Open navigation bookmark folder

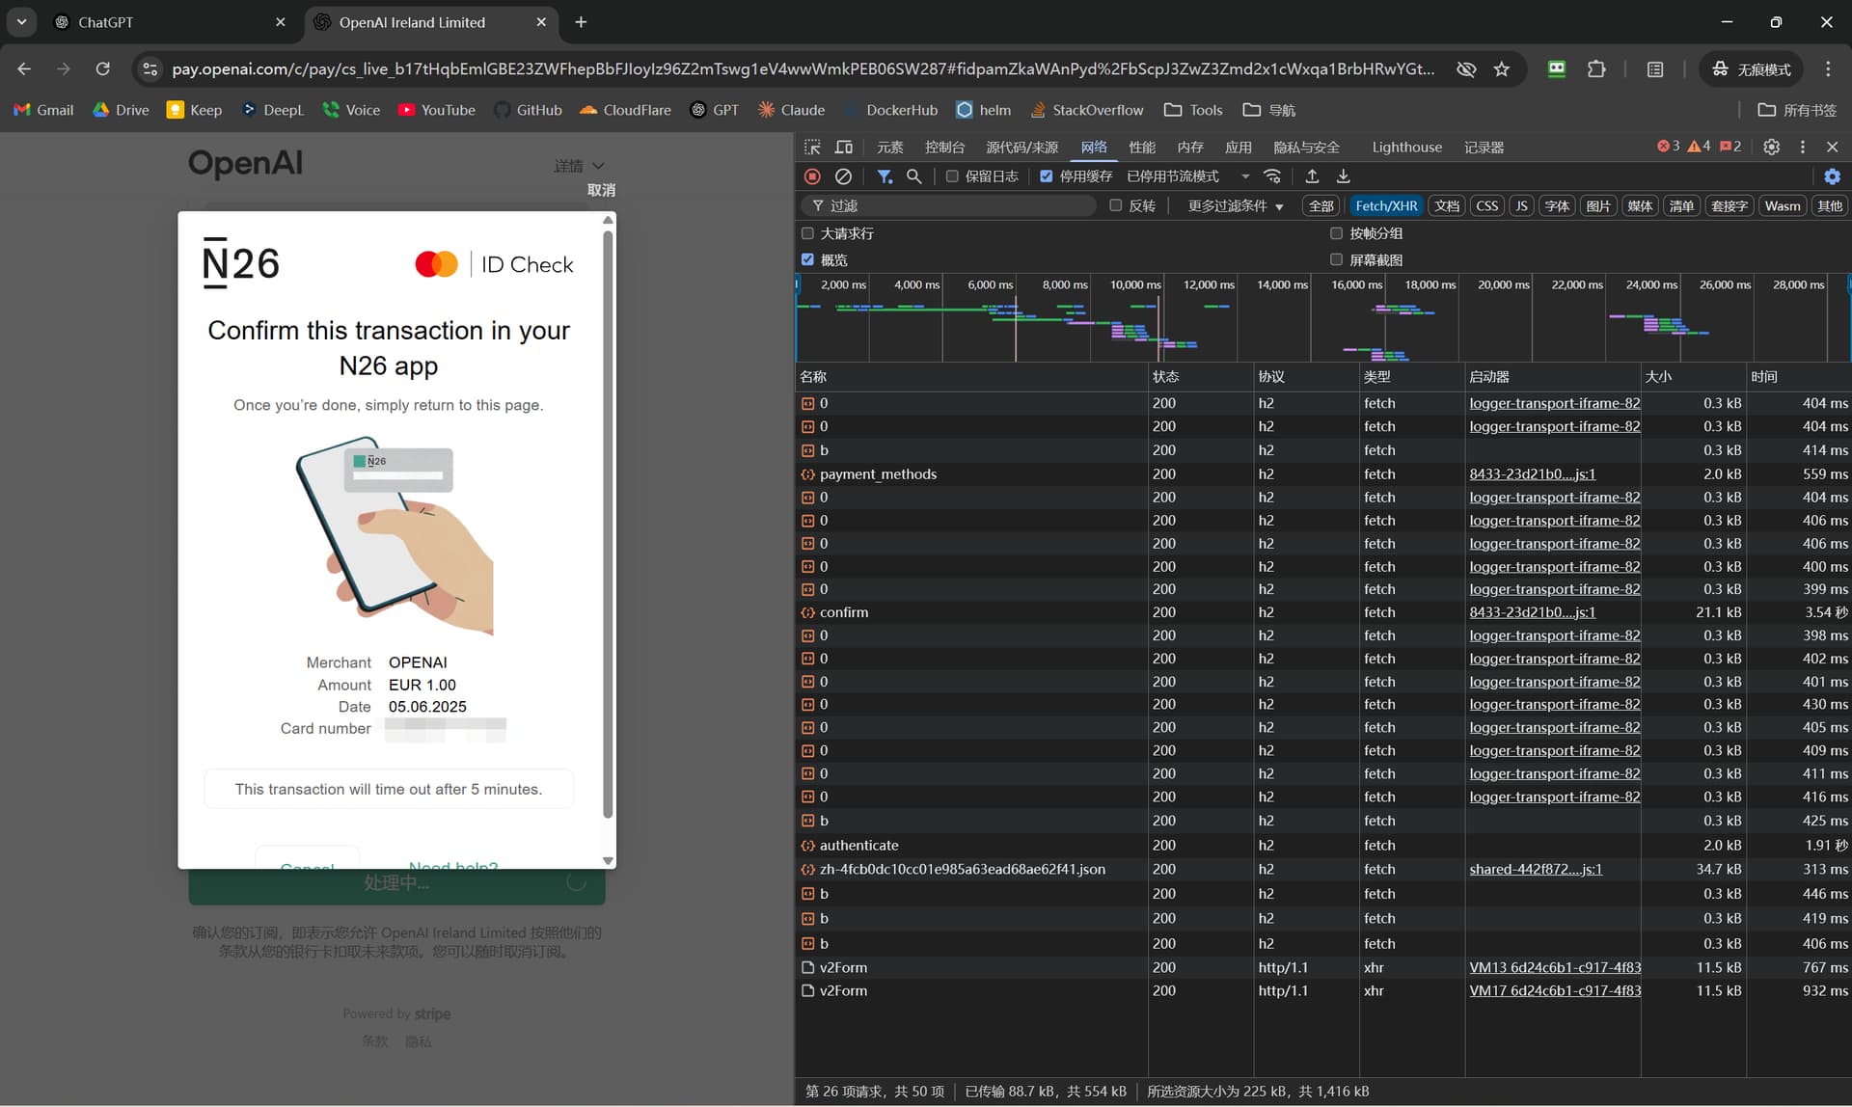pyautogui.click(x=1269, y=110)
